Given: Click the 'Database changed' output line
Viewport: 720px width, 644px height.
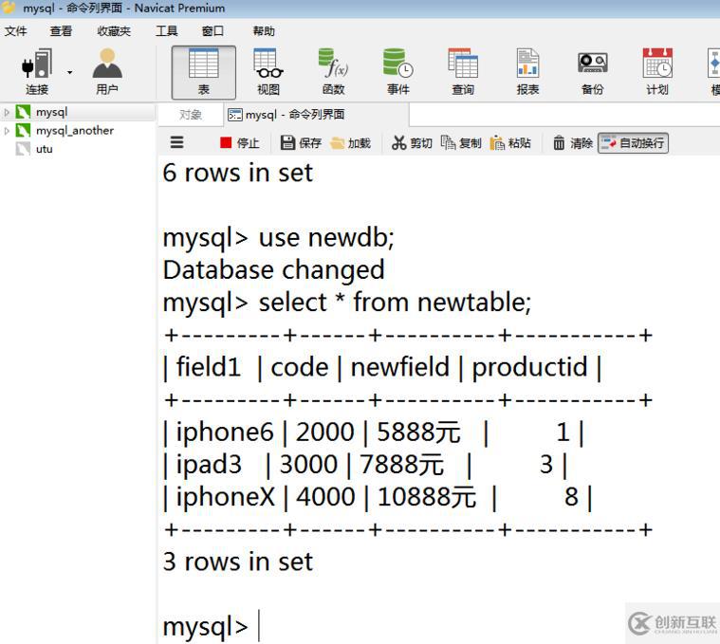Looking at the screenshot, I should pyautogui.click(x=273, y=270).
